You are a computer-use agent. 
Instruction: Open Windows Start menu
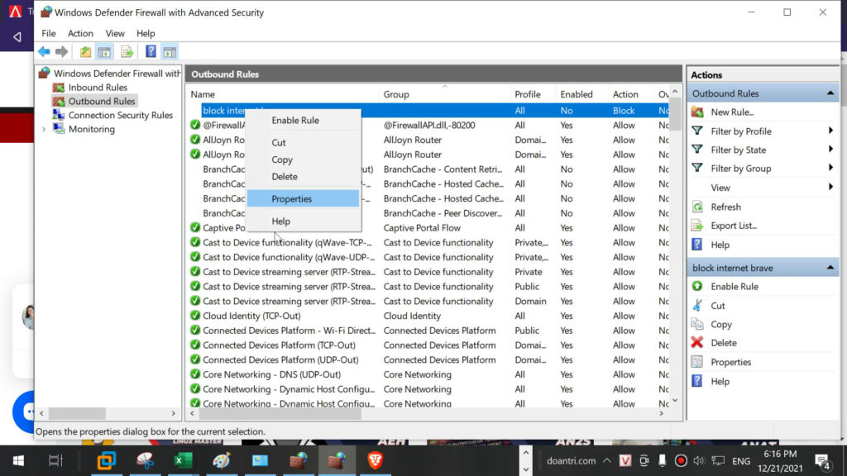pos(18,460)
